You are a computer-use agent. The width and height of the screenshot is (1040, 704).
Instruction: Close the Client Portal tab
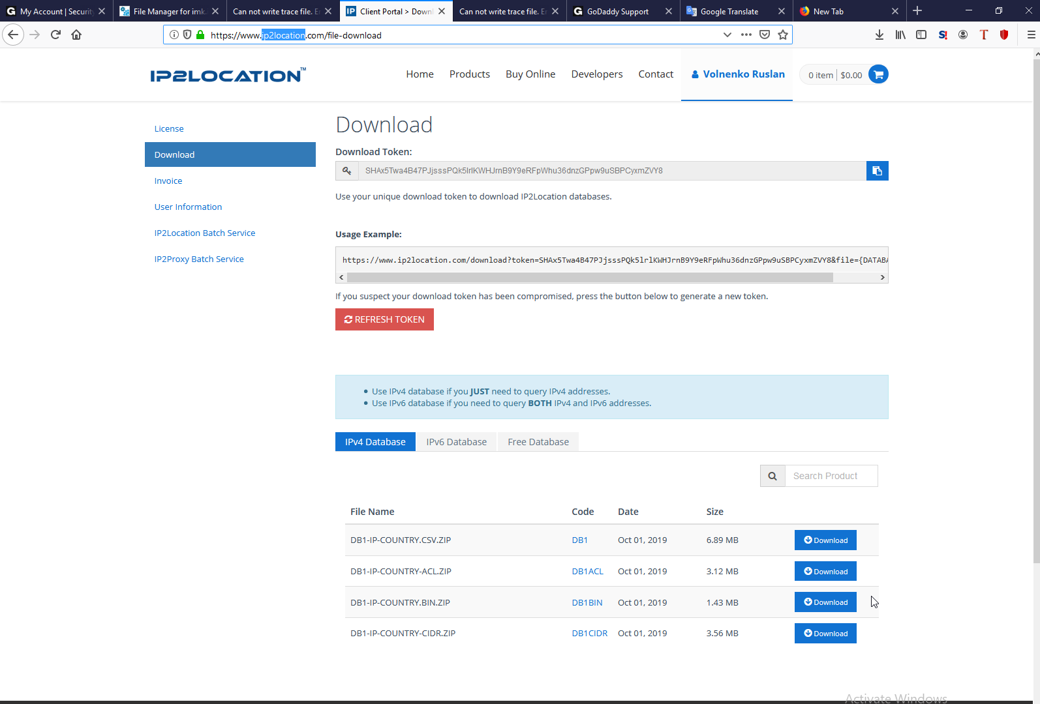(x=442, y=11)
